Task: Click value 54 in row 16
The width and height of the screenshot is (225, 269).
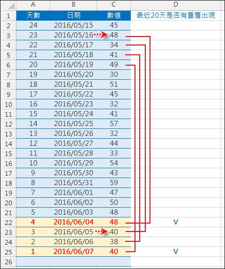Action: (114, 163)
